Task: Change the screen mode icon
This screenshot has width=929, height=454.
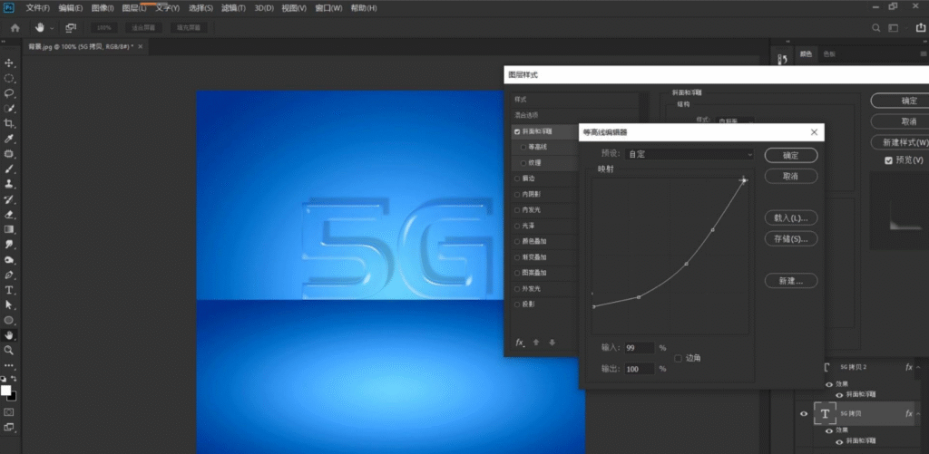Action: [x=9, y=427]
